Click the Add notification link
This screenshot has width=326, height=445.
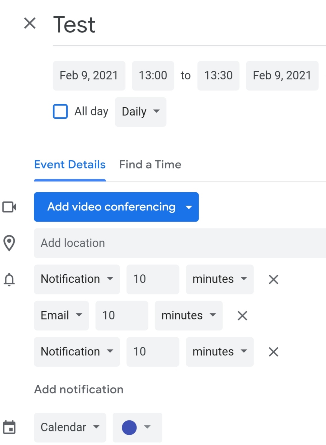click(79, 390)
